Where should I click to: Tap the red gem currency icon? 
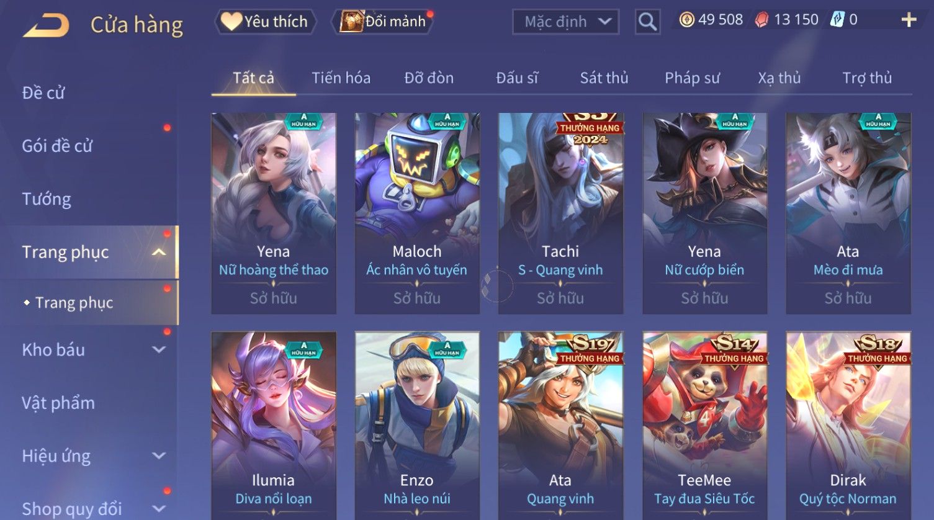[761, 20]
